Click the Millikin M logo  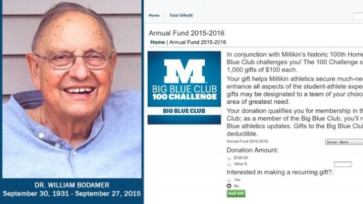click(x=185, y=71)
